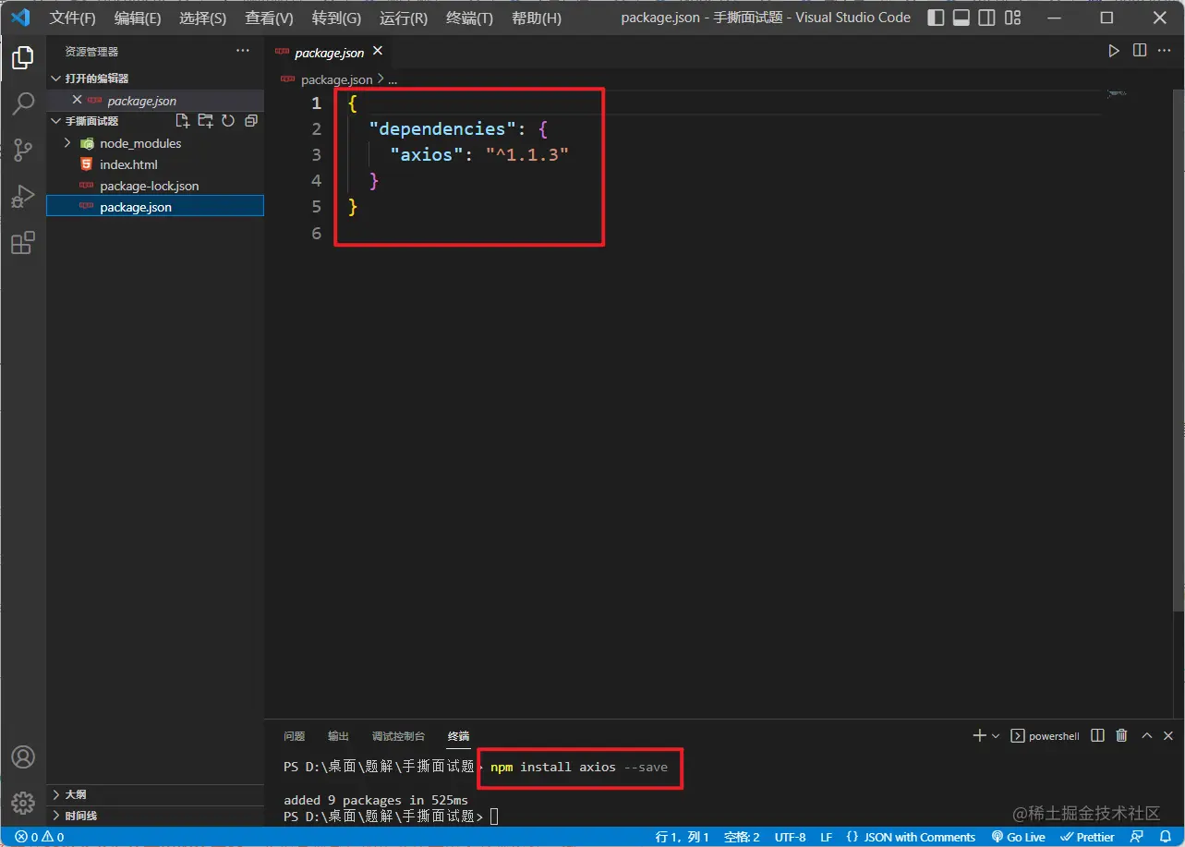This screenshot has width=1185, height=847.
Task: Expand the 大纲 outline section
Action: click(x=155, y=794)
